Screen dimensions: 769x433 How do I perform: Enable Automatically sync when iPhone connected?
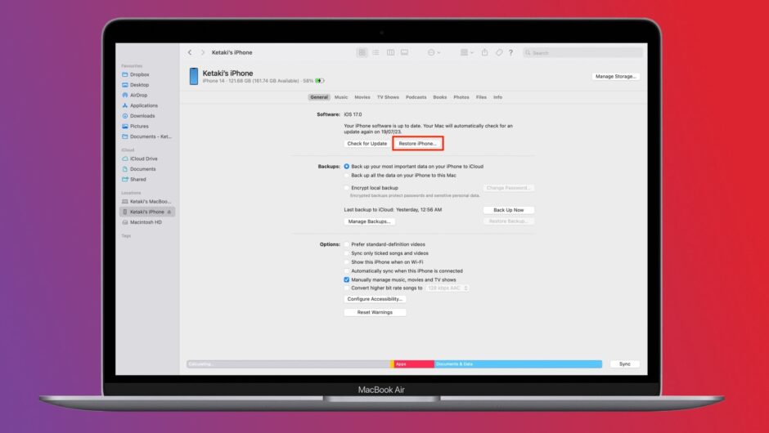click(347, 271)
